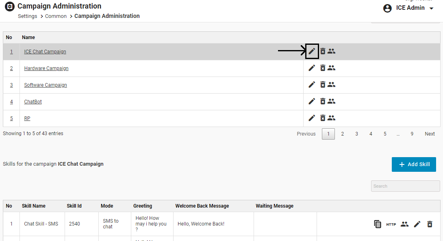Image resolution: width=443 pixels, height=241 pixels.
Task: Go to page 2 of campaigns
Action: point(343,134)
